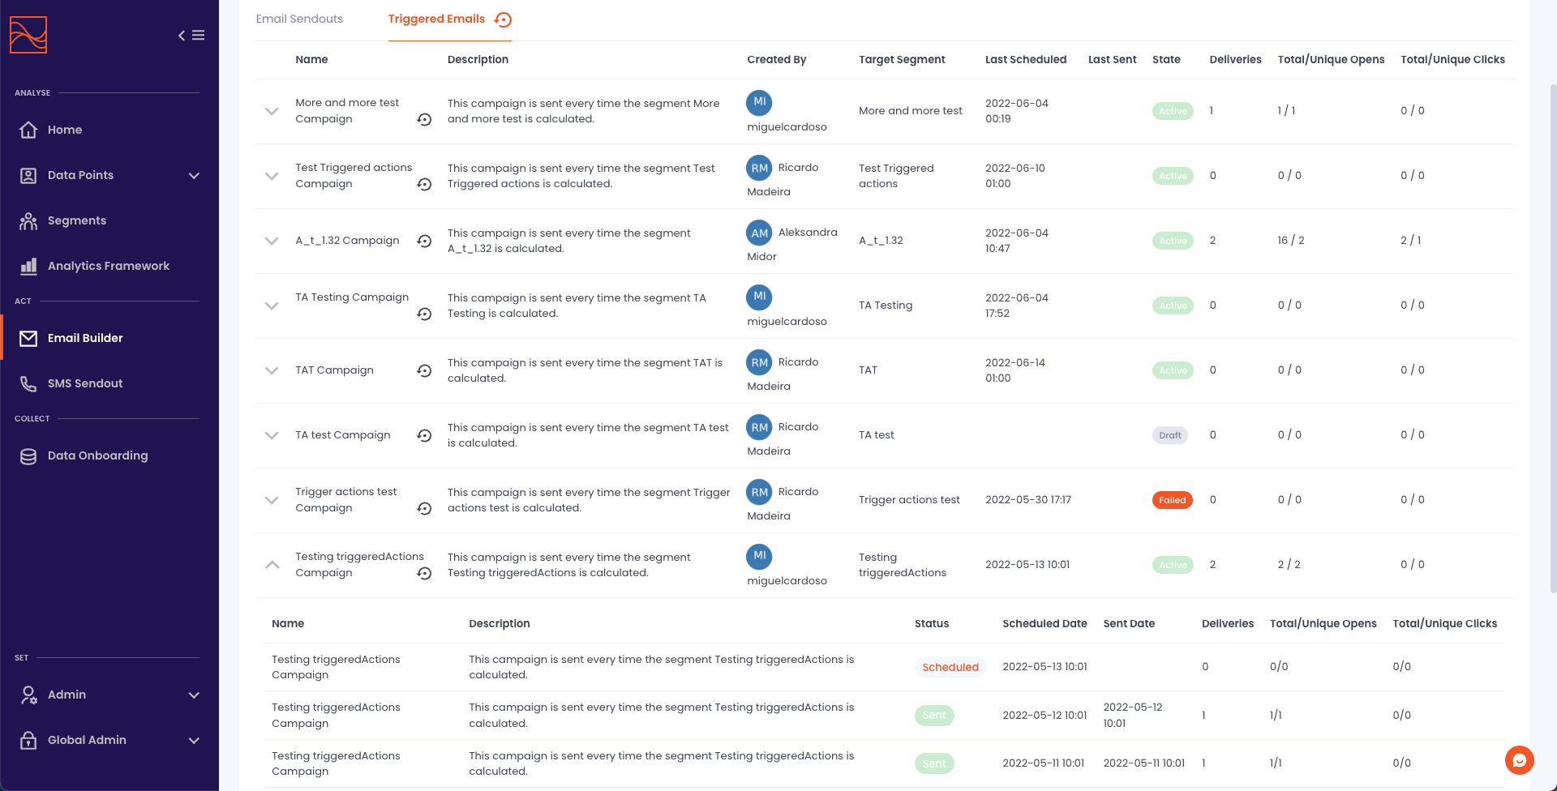The image size is (1557, 791).
Task: Click Last Scheduled column header
Action: (x=1026, y=59)
